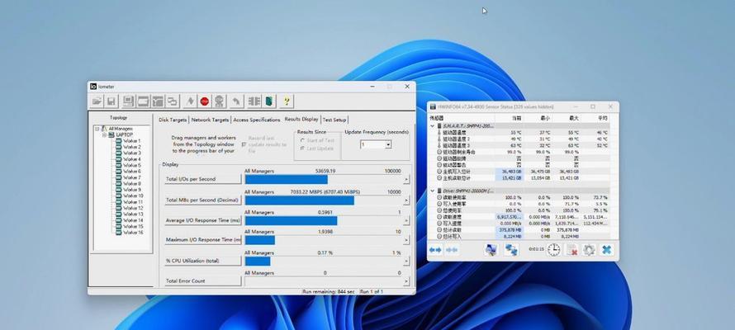
Task: Click arrow button right of Average I/O Response bar
Action: tap(406, 220)
